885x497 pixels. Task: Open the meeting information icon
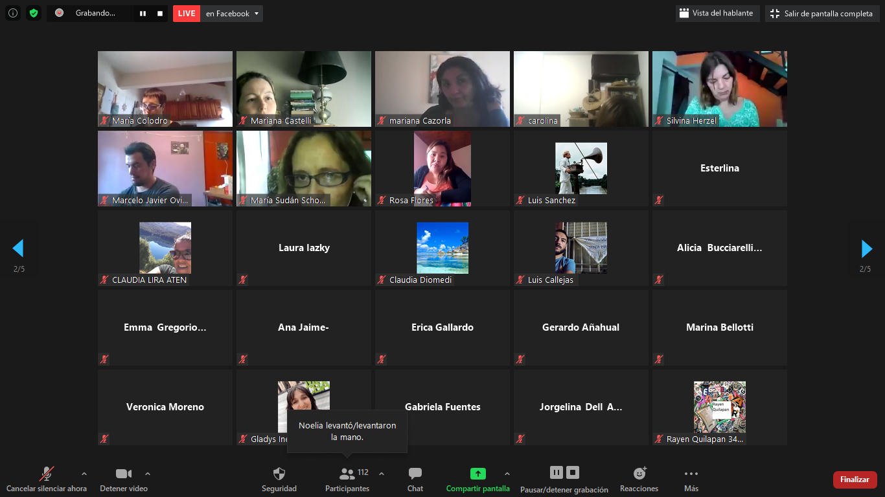[13, 13]
